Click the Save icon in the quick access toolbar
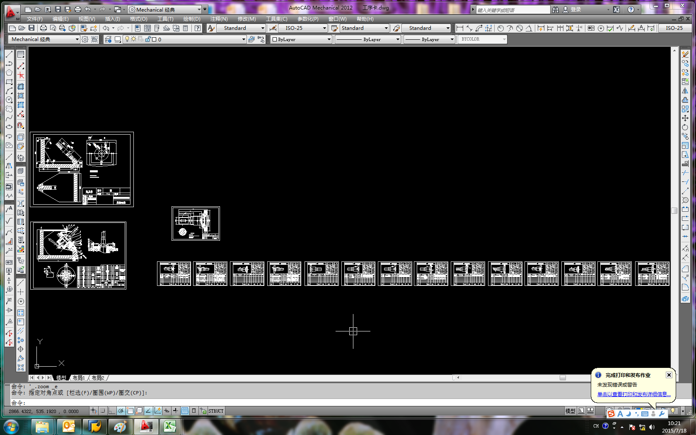 58,9
